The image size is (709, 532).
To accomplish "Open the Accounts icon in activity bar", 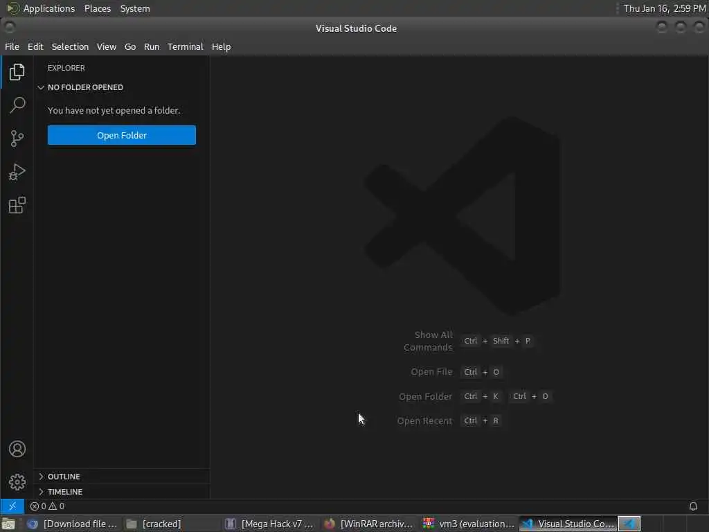I will pyautogui.click(x=17, y=449).
